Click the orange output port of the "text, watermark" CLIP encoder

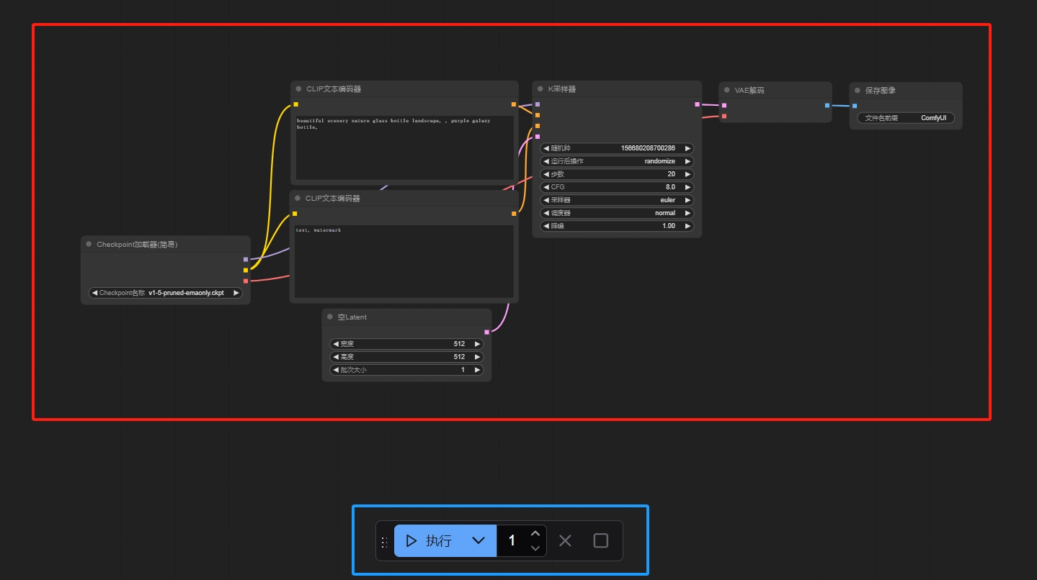(514, 214)
